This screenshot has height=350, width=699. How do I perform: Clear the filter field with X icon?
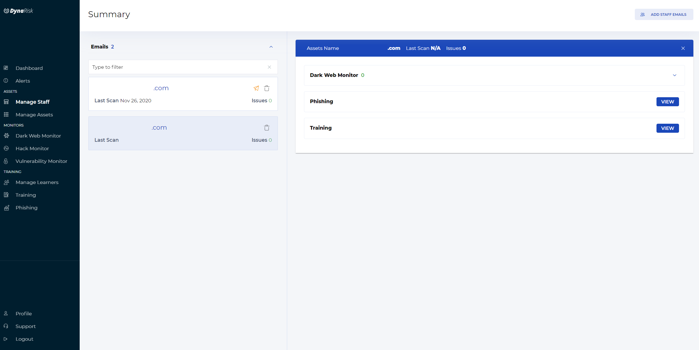click(269, 67)
